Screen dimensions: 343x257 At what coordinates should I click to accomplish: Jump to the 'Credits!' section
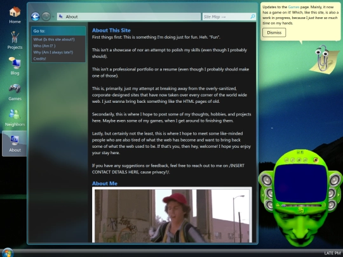click(x=39, y=58)
